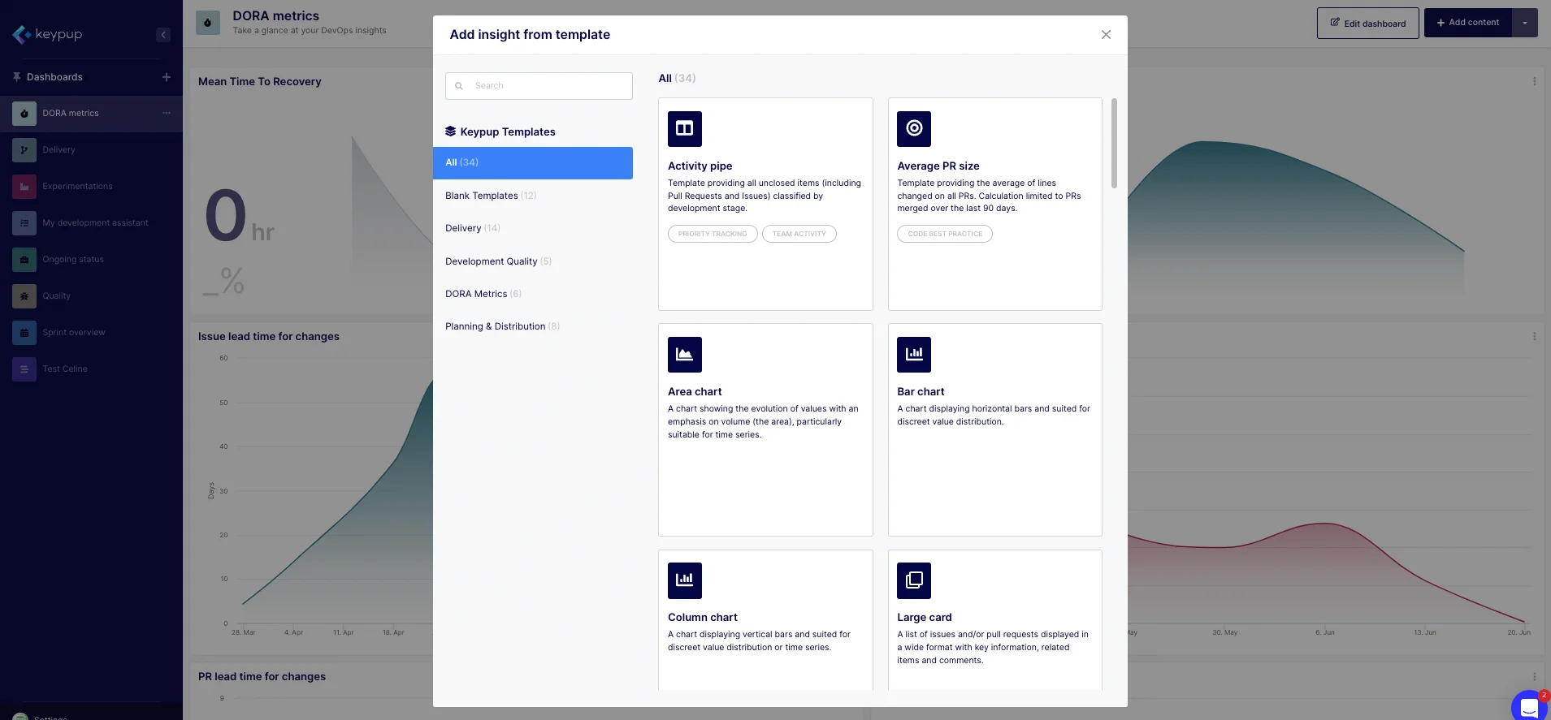Open the Experimentations dashboard in sidebar
This screenshot has width=1551, height=720.
[x=91, y=186]
